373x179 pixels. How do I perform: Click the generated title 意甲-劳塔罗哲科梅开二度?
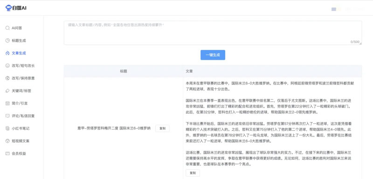pos(98,128)
